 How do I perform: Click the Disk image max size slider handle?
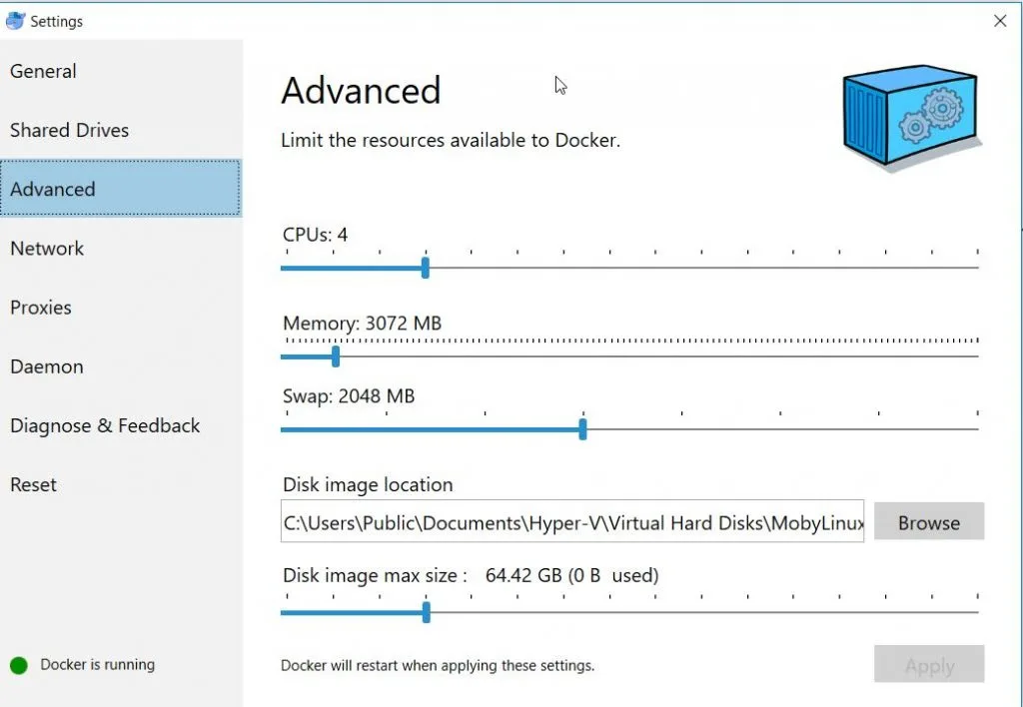point(426,613)
